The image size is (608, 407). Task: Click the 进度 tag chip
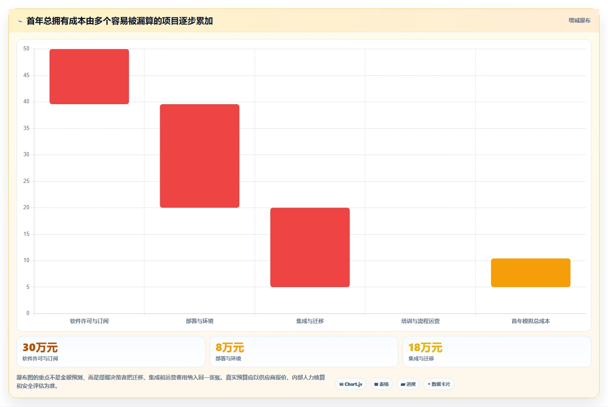pos(408,384)
